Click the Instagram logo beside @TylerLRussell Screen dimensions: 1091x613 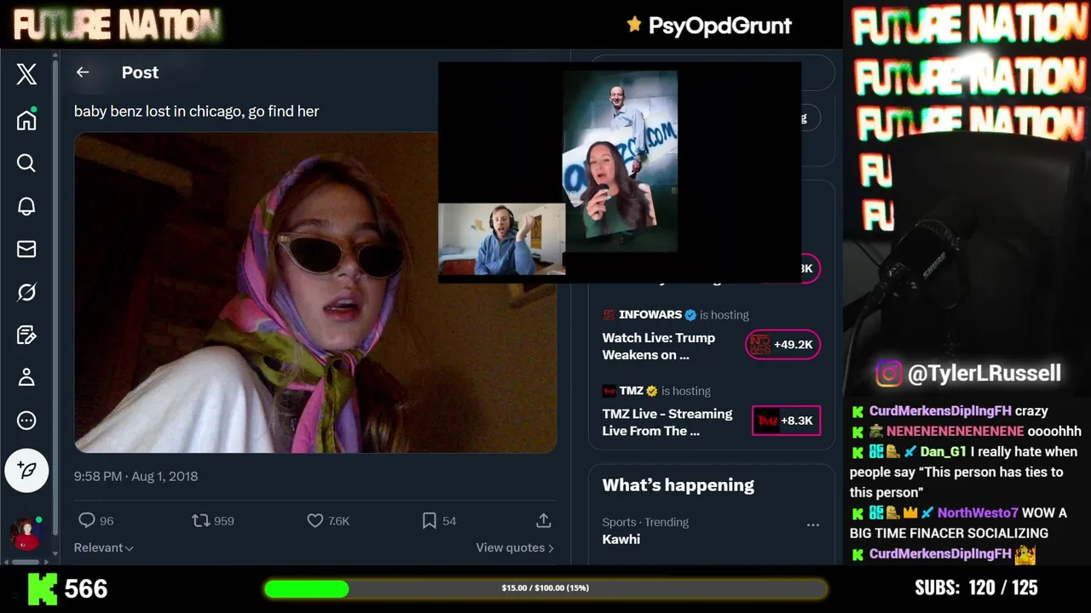tap(888, 373)
